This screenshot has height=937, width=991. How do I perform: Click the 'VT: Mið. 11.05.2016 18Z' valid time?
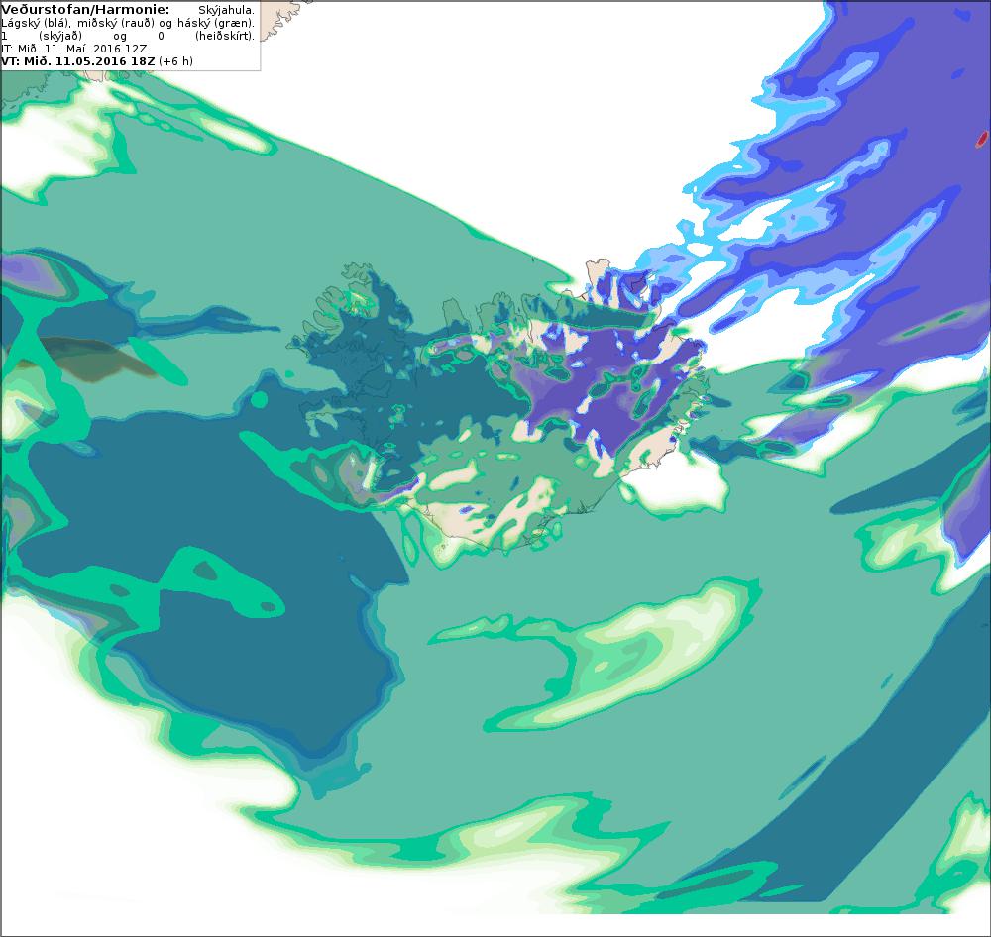point(77,61)
